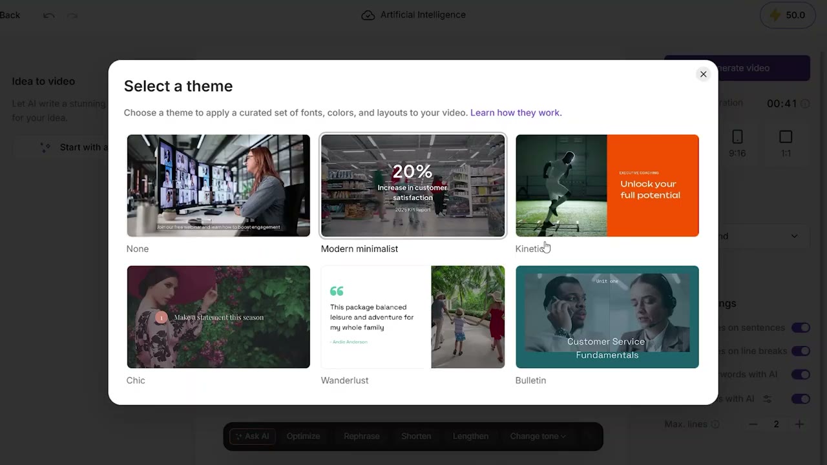Screen dimensions: 827x465
Task: Toggle the on line breaks switch
Action: pyautogui.click(x=801, y=351)
